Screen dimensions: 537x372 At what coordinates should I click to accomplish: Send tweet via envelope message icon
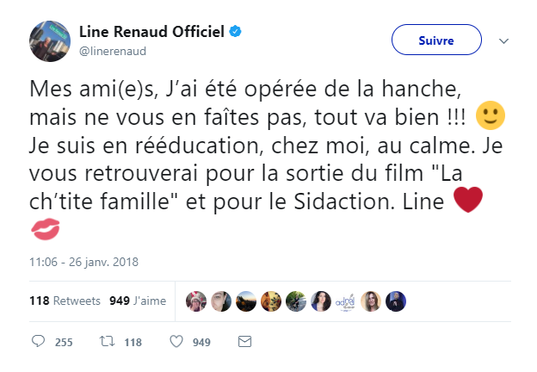(x=244, y=342)
